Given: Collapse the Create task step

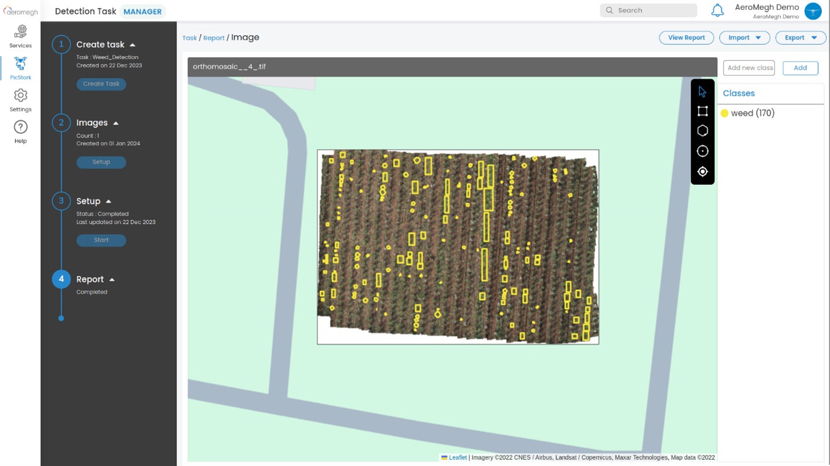Looking at the screenshot, I should pos(133,45).
